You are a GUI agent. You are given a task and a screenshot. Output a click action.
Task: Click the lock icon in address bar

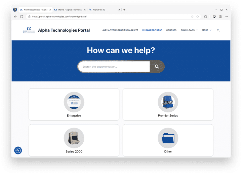[29, 16]
